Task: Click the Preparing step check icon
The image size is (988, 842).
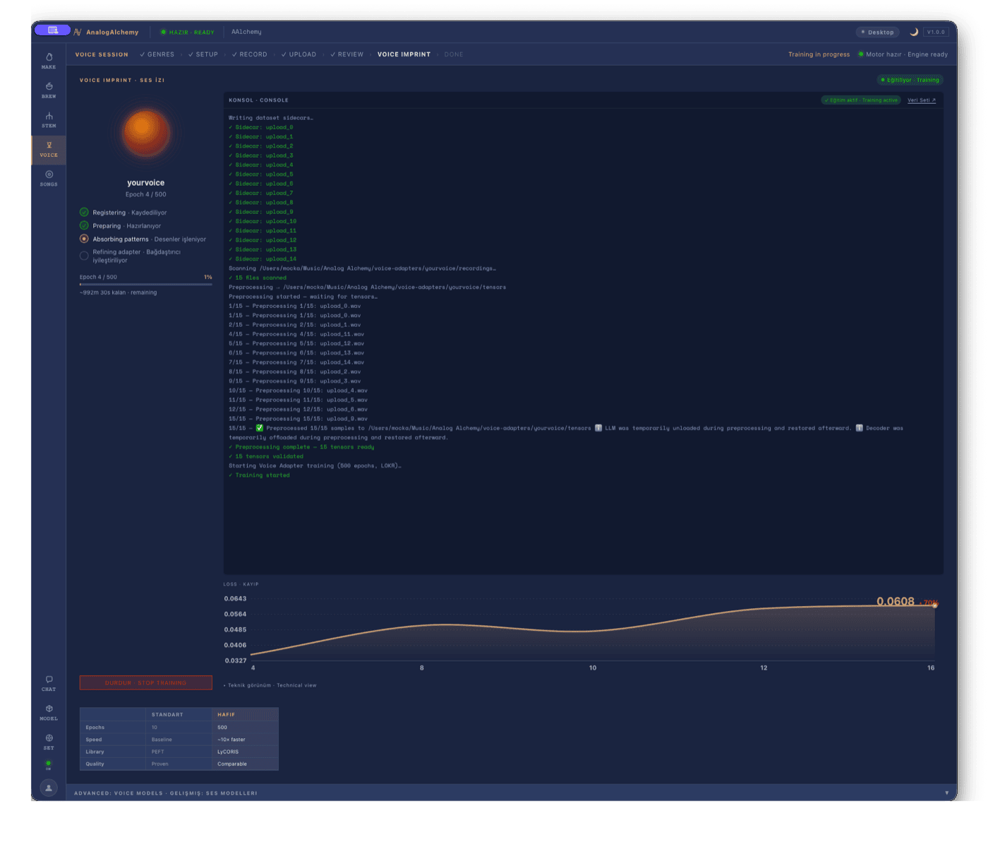Action: [x=84, y=225]
